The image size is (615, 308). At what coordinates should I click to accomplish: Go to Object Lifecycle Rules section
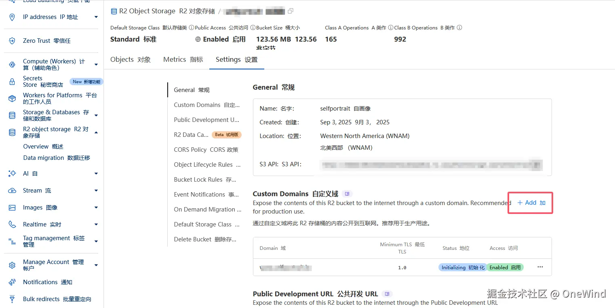click(207, 165)
